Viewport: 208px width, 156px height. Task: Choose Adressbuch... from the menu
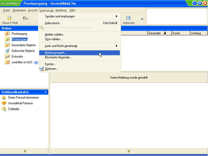coord(80,23)
